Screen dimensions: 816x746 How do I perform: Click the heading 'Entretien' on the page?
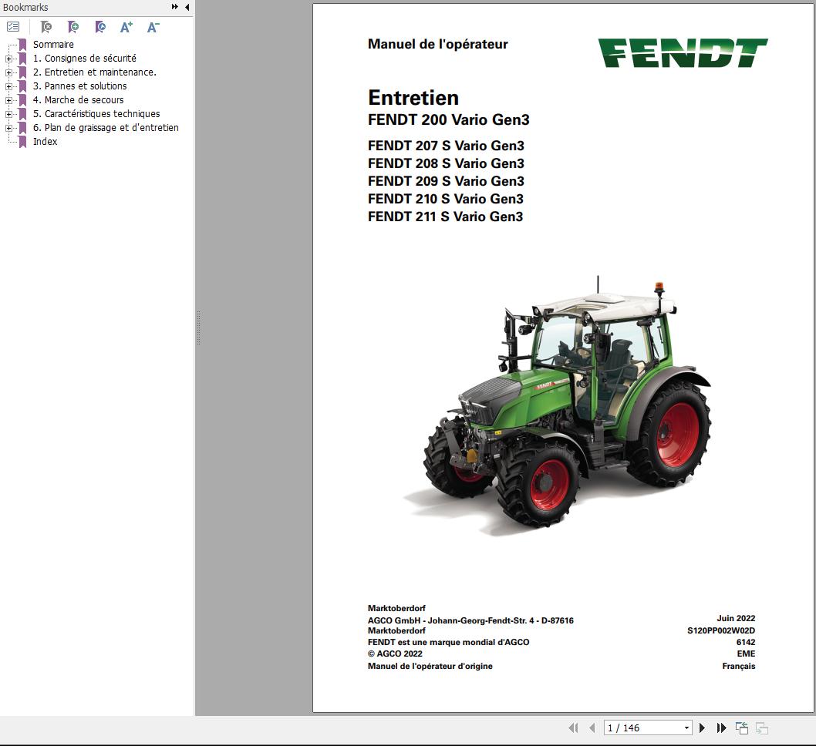pos(413,98)
